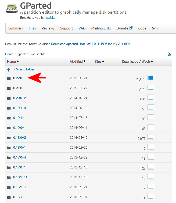Click the folder icon for 0.17.0-4

pyautogui.click(x=9, y=157)
